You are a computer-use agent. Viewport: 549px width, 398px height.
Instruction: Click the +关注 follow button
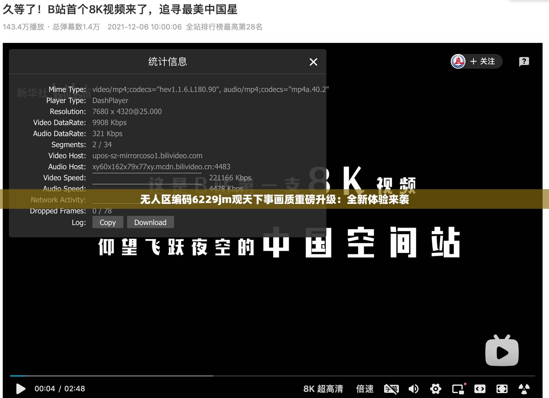pyautogui.click(x=482, y=61)
